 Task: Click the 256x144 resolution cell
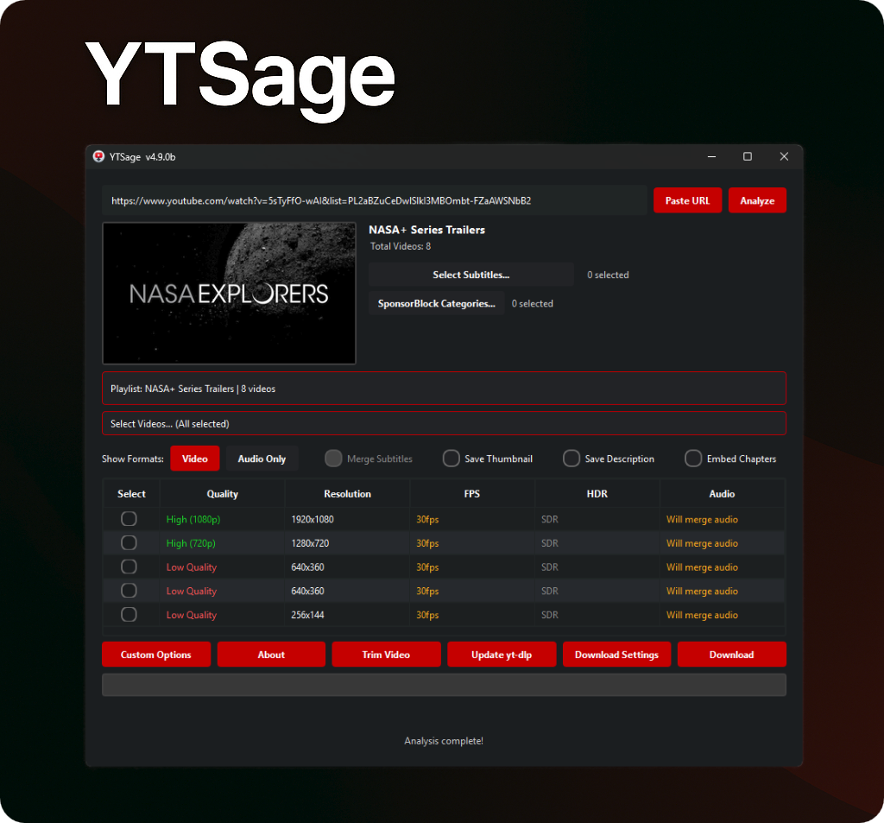(x=347, y=615)
